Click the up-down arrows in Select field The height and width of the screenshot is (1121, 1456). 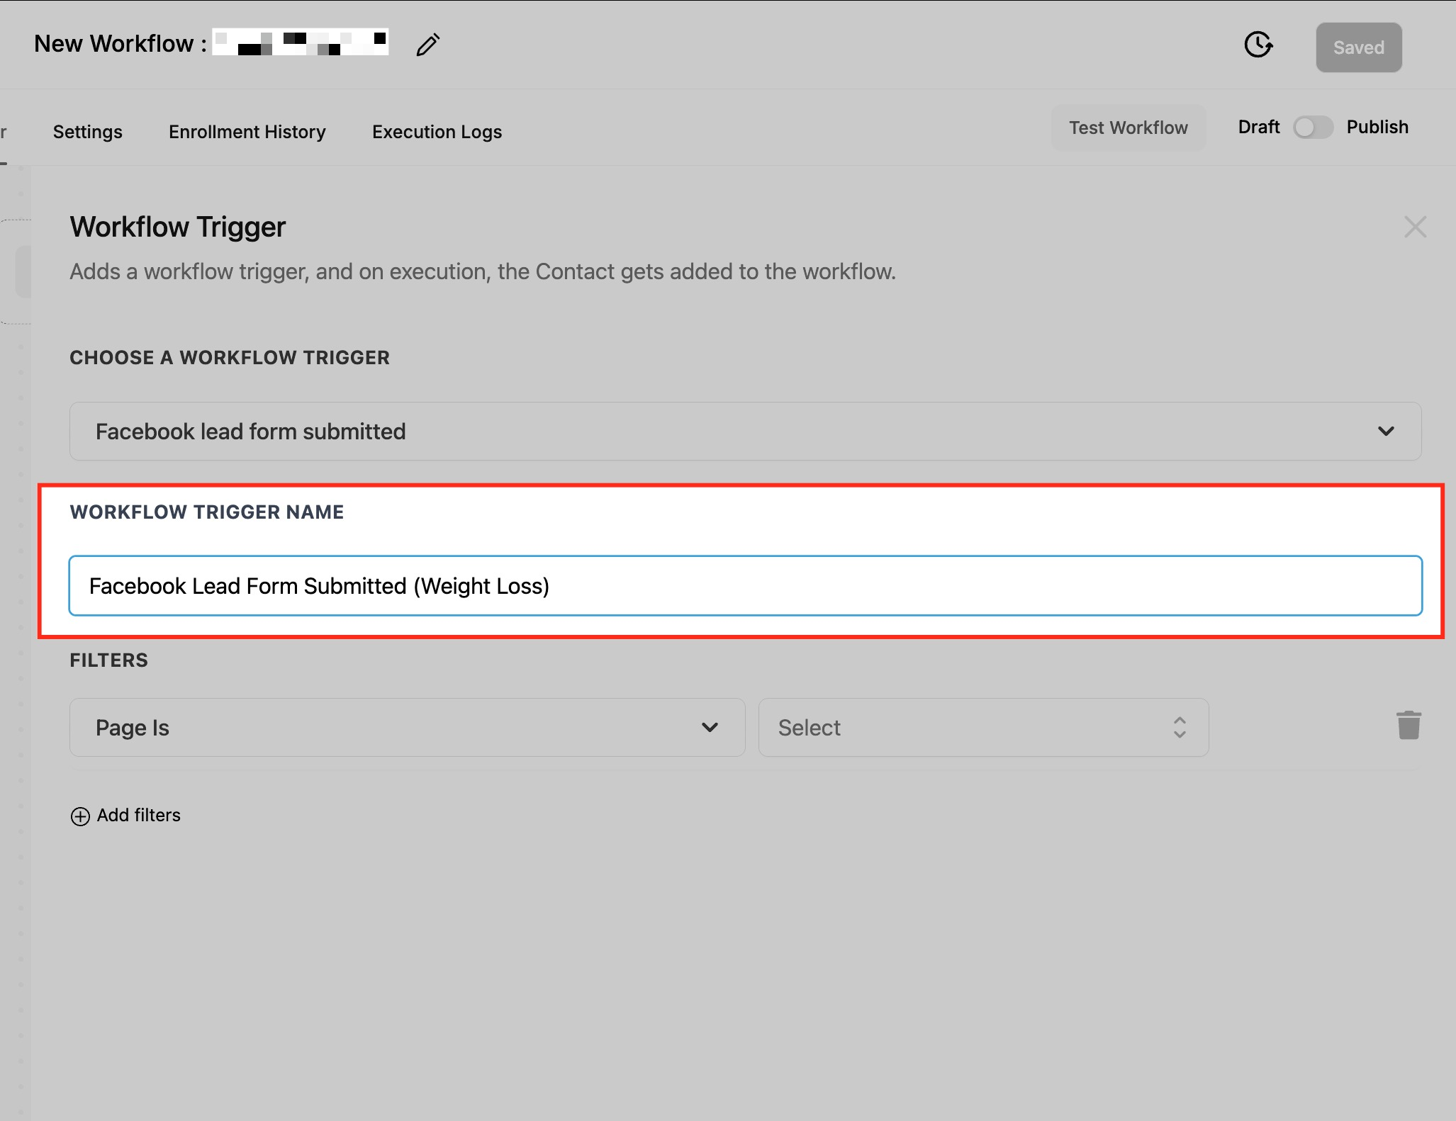pos(1180,728)
